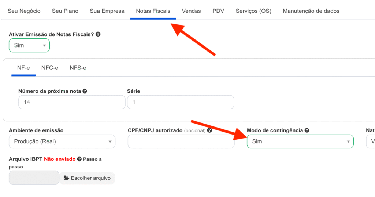Select the Vendas tab

[191, 11]
